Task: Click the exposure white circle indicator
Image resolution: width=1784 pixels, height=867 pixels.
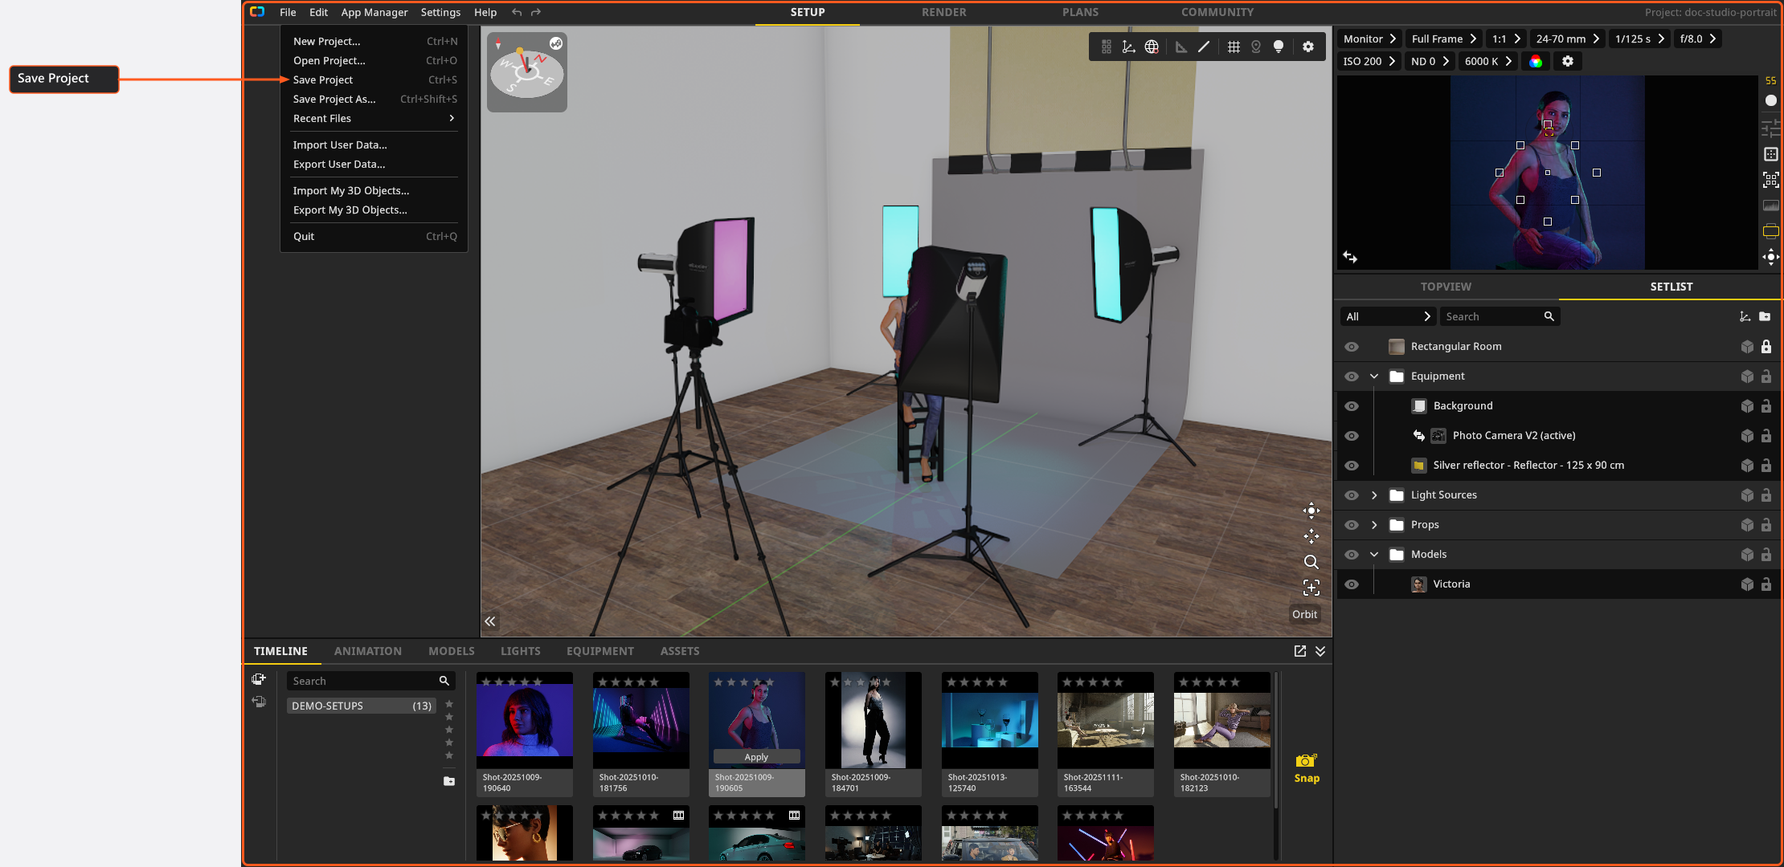Action: pyautogui.click(x=1770, y=100)
